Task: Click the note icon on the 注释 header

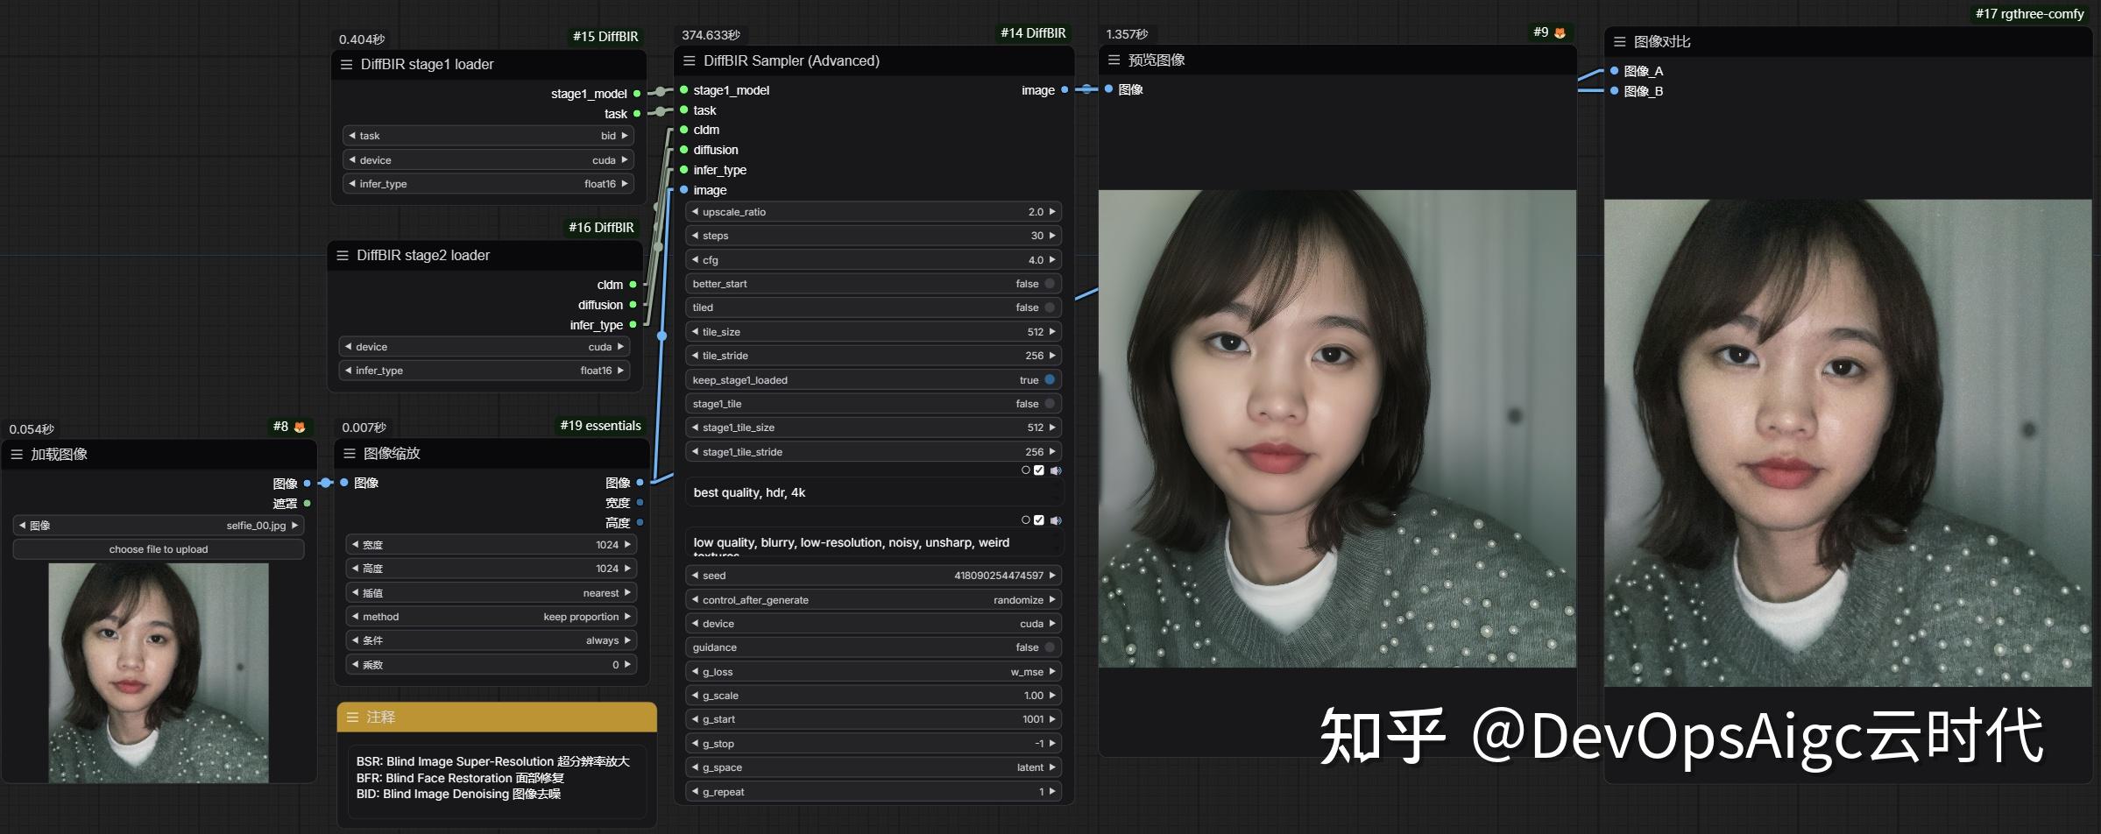Action: (x=351, y=717)
